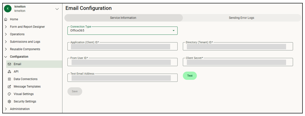Click the Client Secret field
305x116 pixels.
pos(238,62)
